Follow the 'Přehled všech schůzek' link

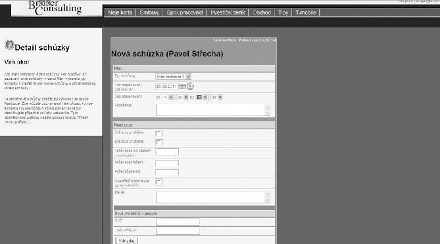point(257,40)
